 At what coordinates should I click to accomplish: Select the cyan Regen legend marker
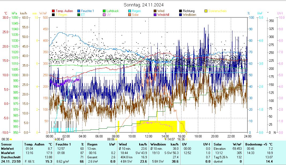click(130, 11)
